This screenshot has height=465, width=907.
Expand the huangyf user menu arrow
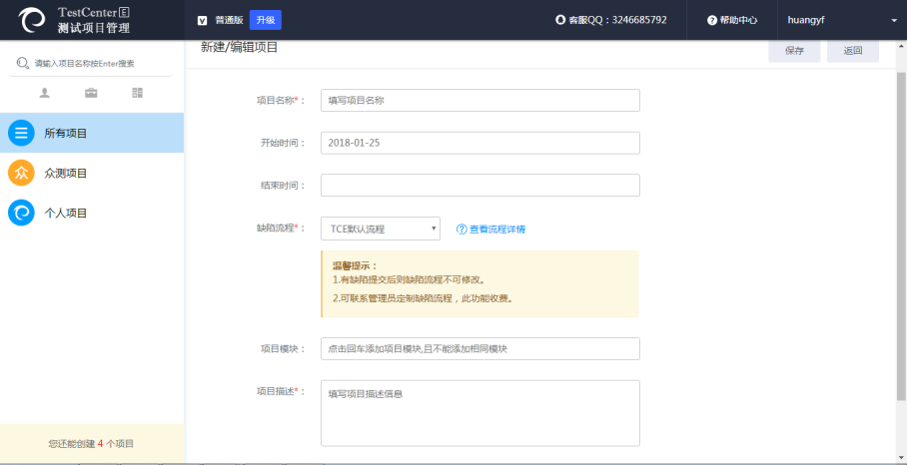click(x=893, y=20)
